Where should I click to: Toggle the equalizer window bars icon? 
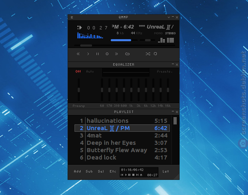(x=162, y=40)
